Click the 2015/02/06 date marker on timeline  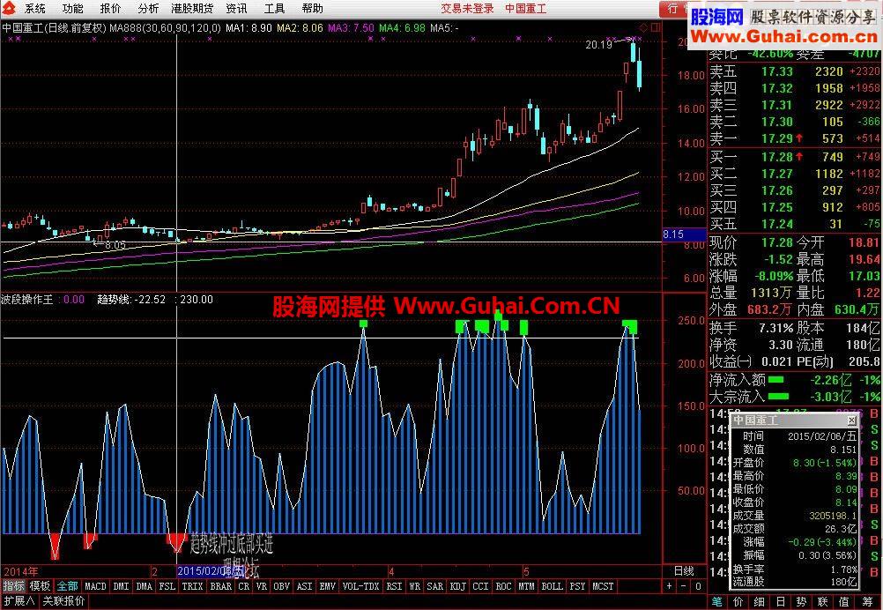212,571
